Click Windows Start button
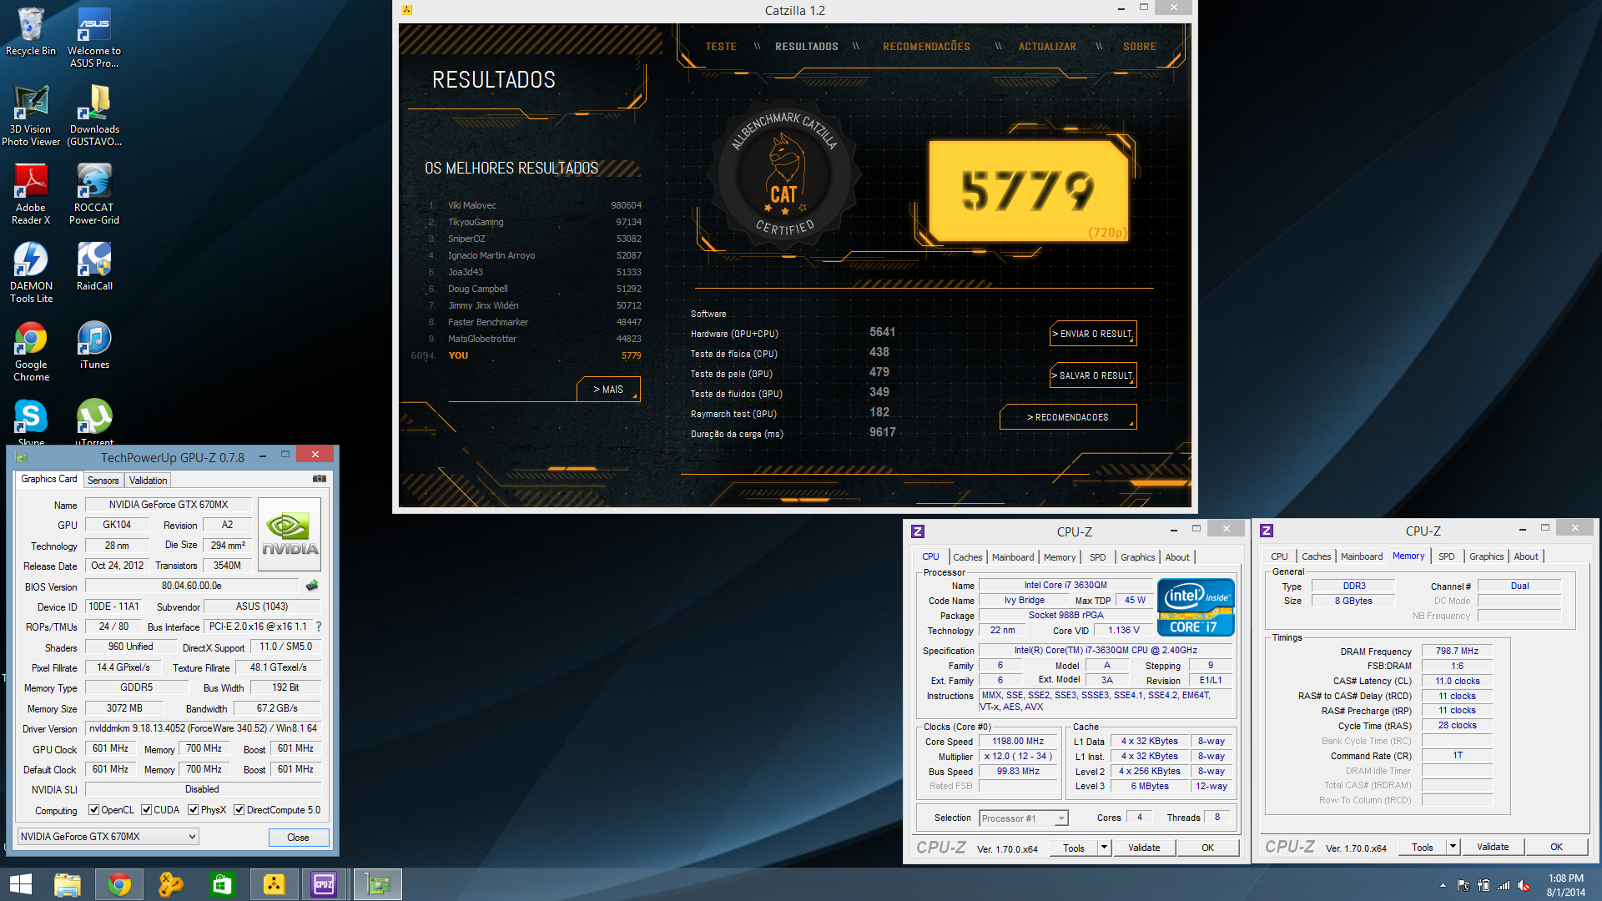The image size is (1602, 901). click(20, 884)
